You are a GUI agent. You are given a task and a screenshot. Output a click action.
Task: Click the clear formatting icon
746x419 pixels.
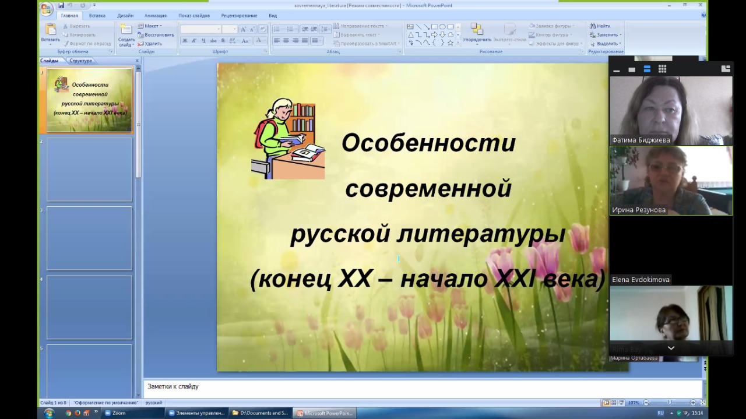point(263,29)
